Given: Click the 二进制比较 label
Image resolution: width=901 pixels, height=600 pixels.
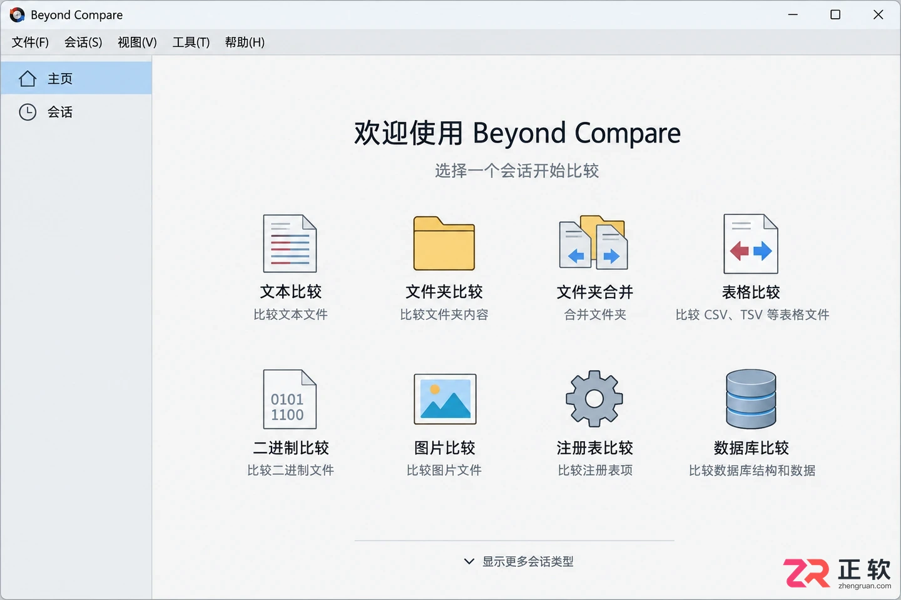Looking at the screenshot, I should pos(291,447).
